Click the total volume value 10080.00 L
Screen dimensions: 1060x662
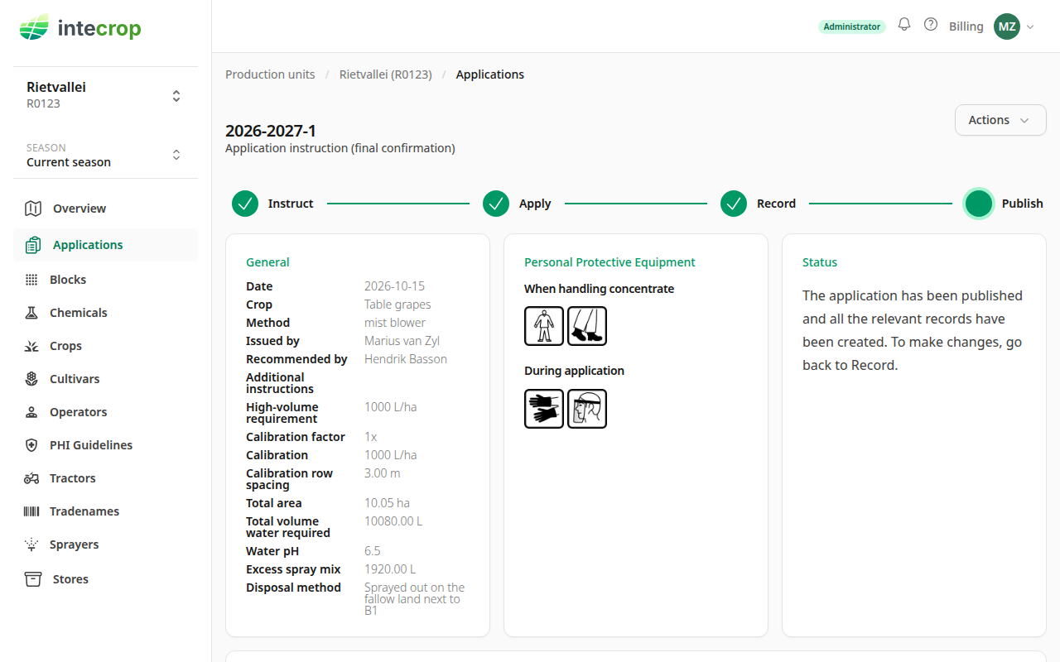[x=393, y=521]
